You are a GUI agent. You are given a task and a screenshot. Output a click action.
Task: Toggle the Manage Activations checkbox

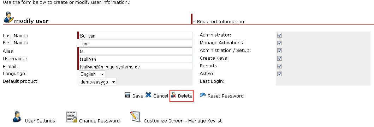pos(280,43)
